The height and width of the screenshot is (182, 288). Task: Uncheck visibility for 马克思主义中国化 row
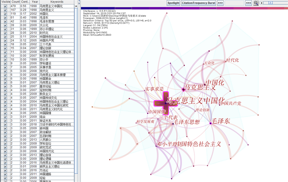click(5, 6)
